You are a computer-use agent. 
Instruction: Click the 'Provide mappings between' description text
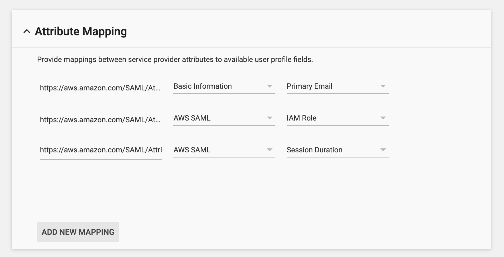click(x=175, y=59)
